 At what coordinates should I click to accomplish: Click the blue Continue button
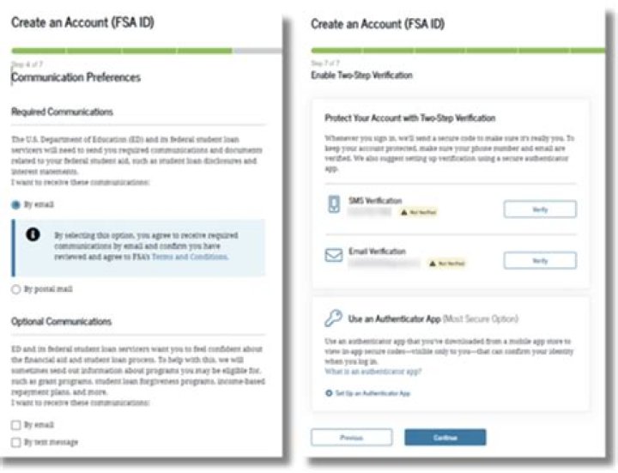(x=445, y=438)
